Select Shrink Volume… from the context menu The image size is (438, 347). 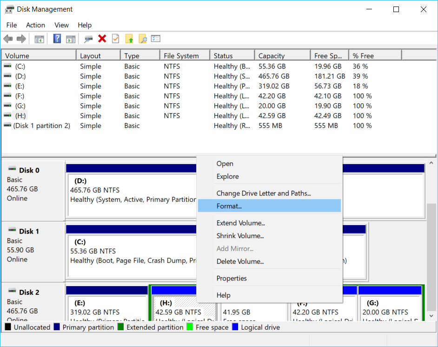240,236
